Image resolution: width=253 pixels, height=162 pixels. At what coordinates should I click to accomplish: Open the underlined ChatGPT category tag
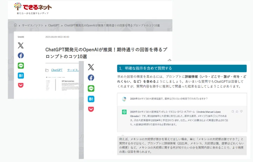pos(57,70)
